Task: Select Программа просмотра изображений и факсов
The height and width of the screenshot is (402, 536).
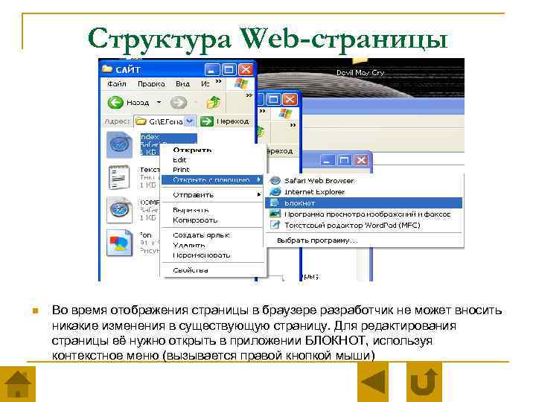Action: tap(364, 214)
